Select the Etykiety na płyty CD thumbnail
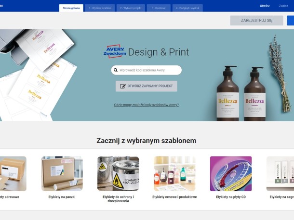The width and height of the screenshot is (294, 220). click(x=231, y=173)
